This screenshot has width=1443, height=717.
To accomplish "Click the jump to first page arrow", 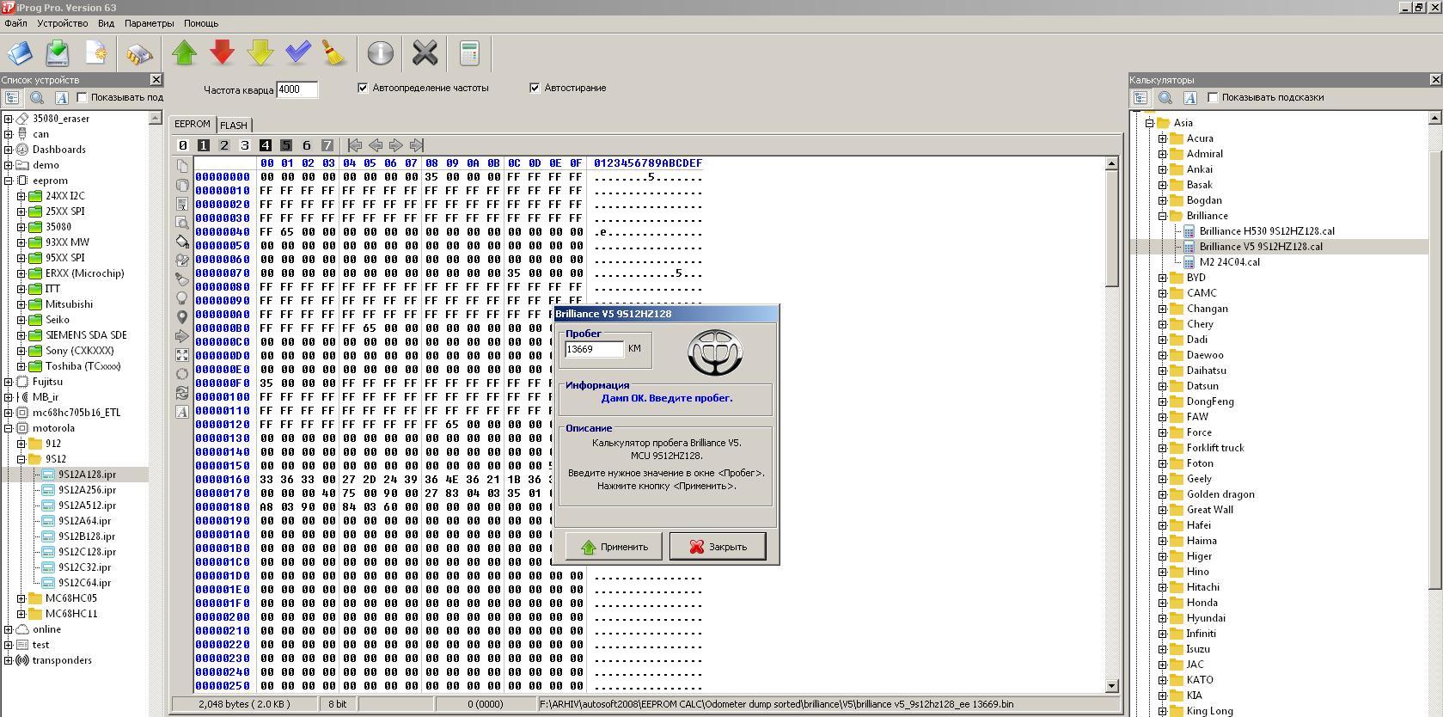I will click(354, 145).
